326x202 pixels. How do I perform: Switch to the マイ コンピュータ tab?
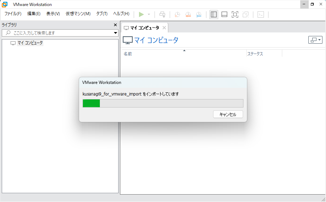point(145,28)
